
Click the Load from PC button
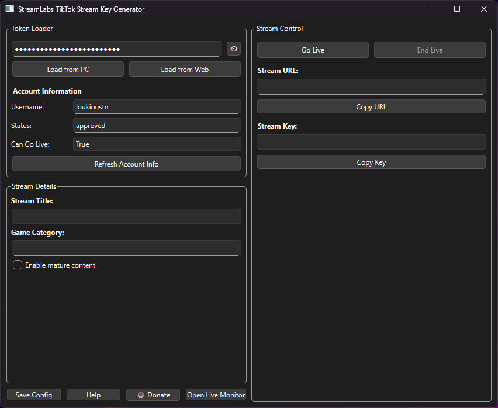point(68,69)
